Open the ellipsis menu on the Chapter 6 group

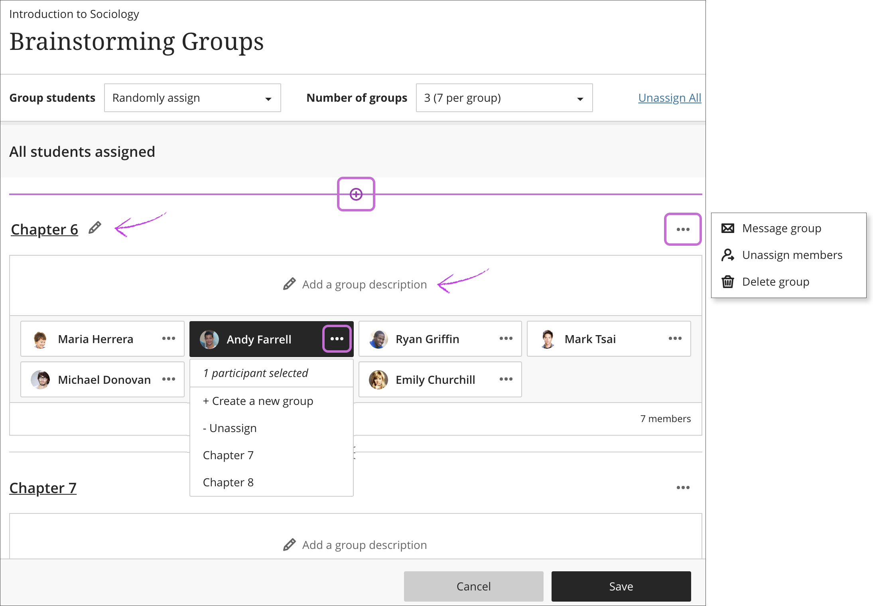click(x=683, y=229)
